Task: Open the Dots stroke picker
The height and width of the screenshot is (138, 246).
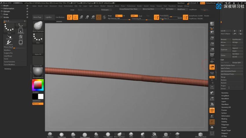Action: pyautogui.click(x=38, y=38)
